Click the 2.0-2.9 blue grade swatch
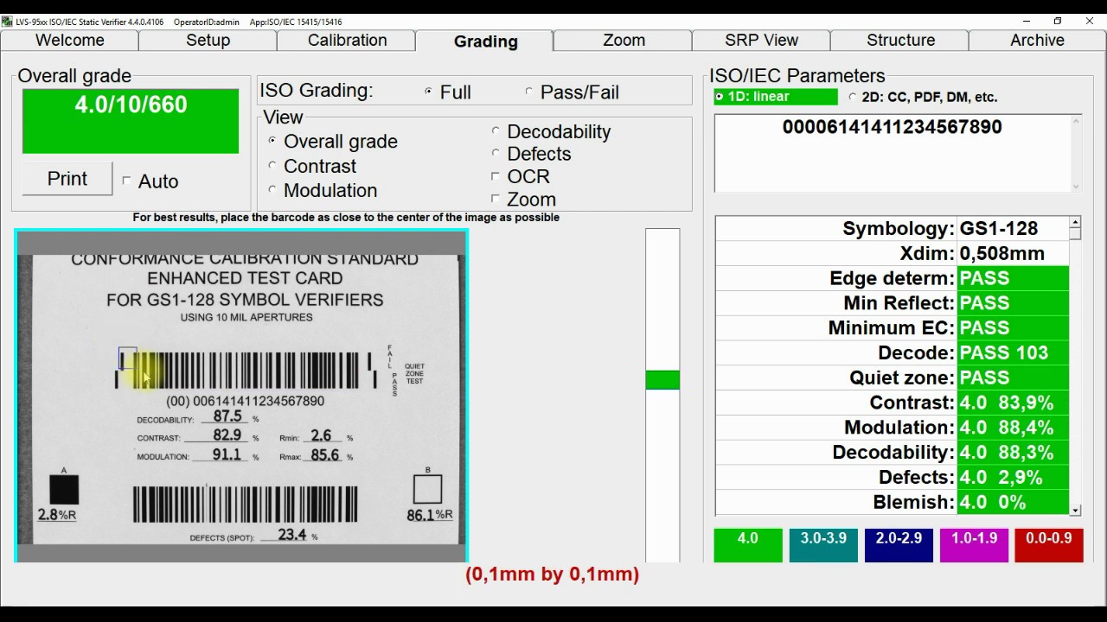This screenshot has height=622, width=1107. click(x=899, y=546)
